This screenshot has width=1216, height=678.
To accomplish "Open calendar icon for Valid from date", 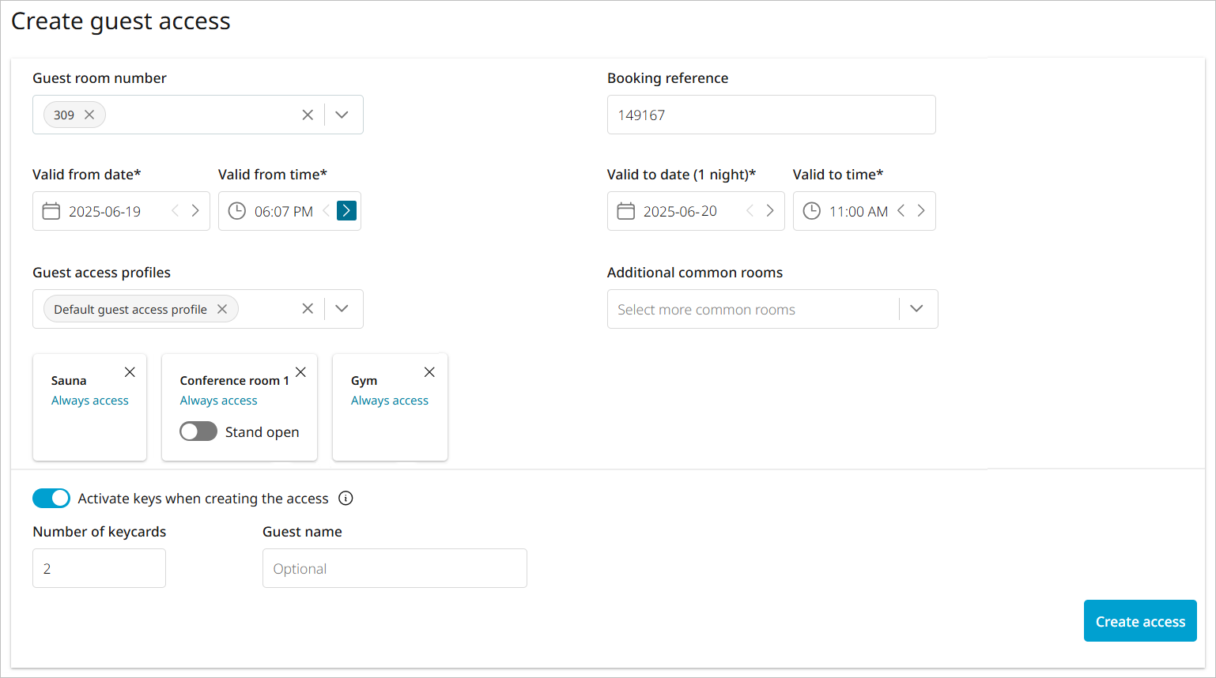I will click(x=51, y=211).
